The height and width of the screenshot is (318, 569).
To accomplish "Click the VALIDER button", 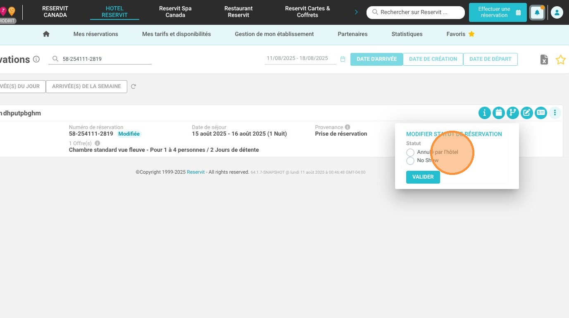I will (x=423, y=177).
